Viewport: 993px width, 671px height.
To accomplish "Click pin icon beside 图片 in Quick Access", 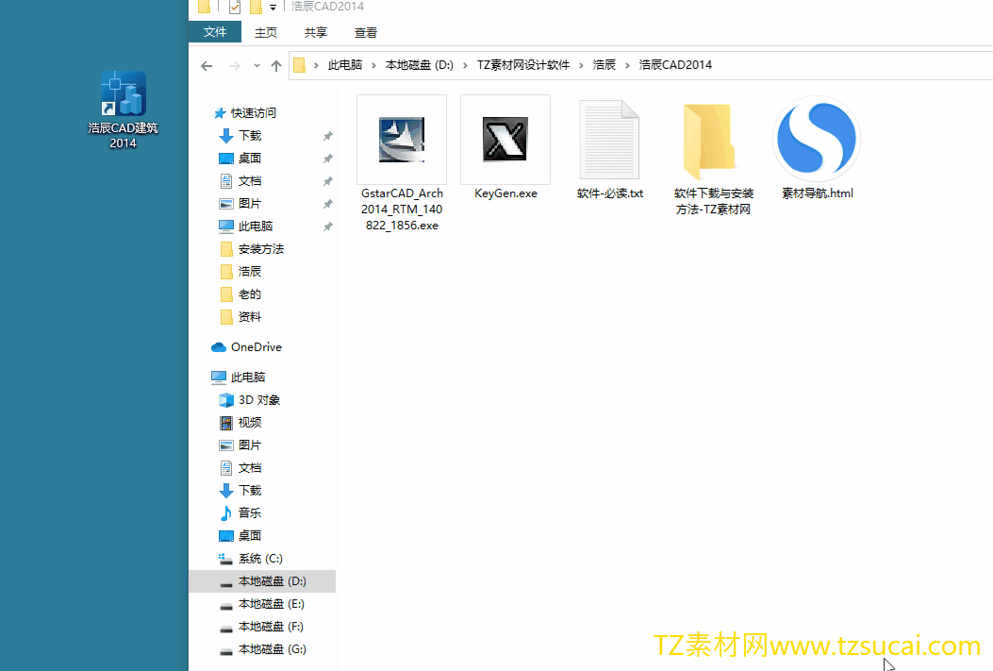I will (x=327, y=204).
